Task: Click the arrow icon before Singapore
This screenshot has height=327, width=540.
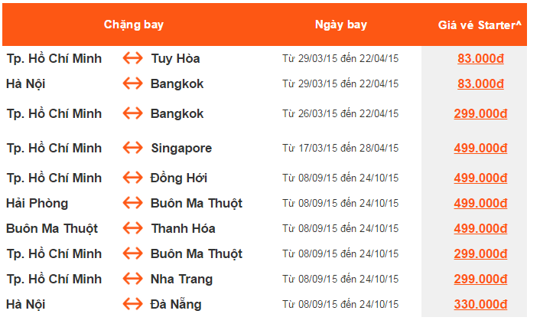Action: click(132, 148)
